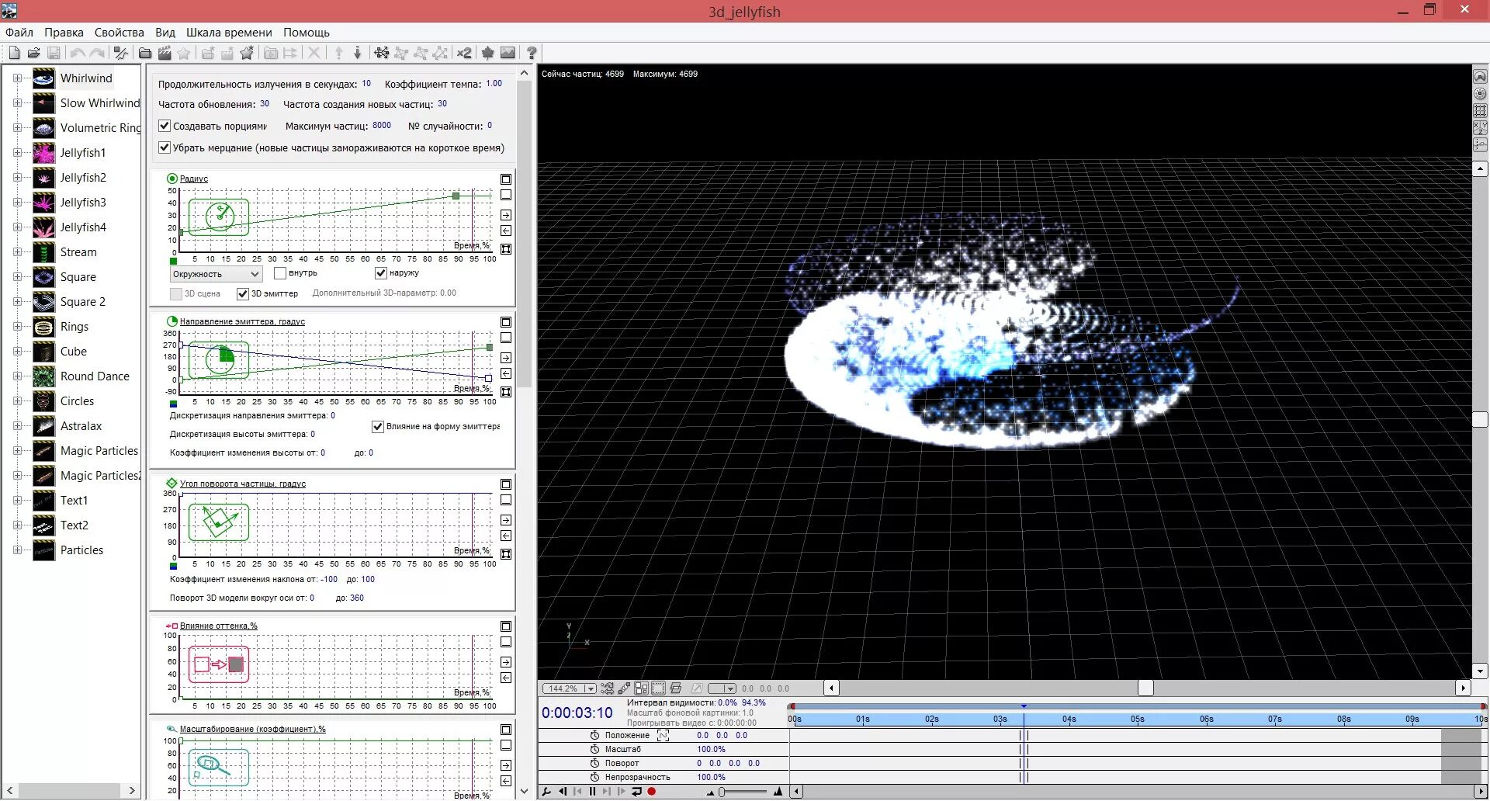This screenshot has width=1490, height=801.
Task: Toggle the stopwatch icon for Положение
Action: [x=595, y=735]
